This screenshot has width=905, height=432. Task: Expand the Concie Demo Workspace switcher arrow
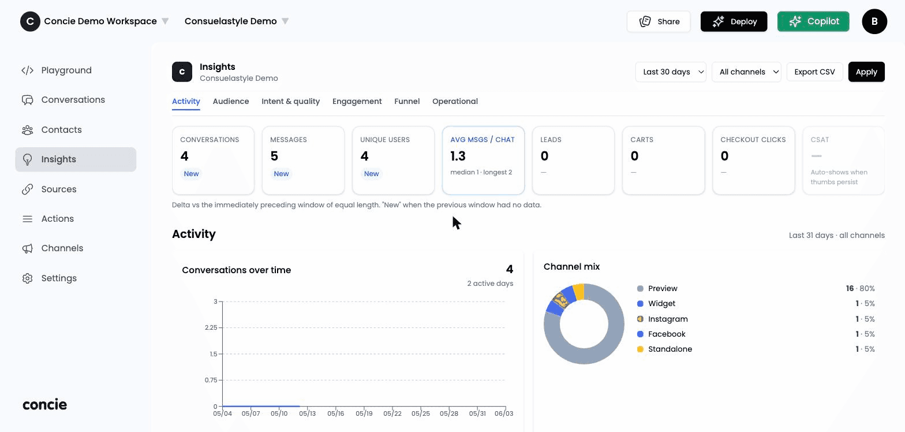(x=165, y=21)
